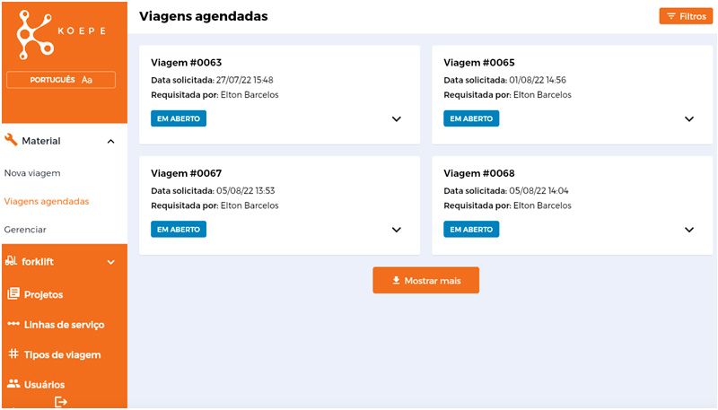Click Mostrar mais to load more trips
Viewport: 718px width, 410px height.
425,280
